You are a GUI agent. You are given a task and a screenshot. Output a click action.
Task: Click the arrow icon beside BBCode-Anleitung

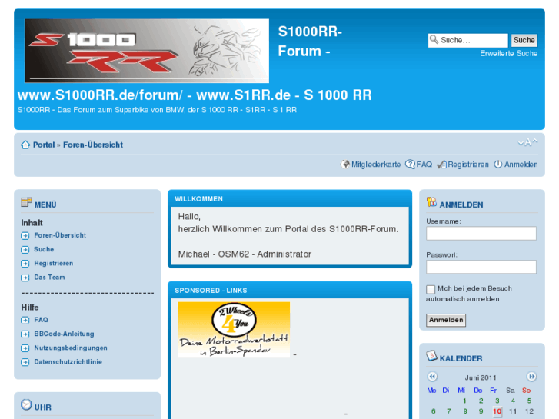(25, 334)
